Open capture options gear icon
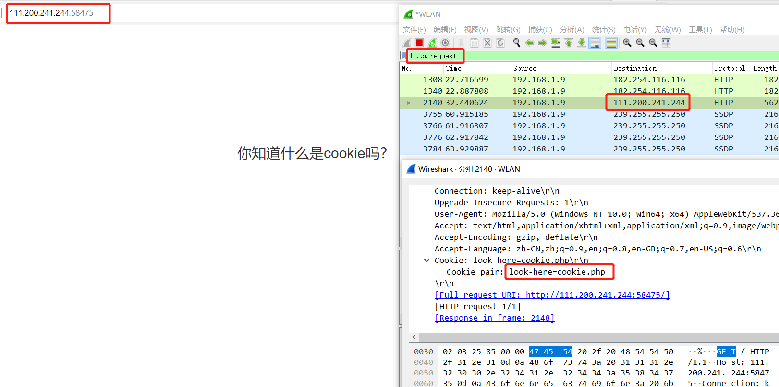The image size is (779, 387). tap(445, 43)
